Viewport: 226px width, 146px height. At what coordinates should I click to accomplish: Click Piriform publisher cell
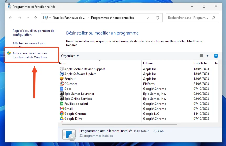click(x=149, y=84)
